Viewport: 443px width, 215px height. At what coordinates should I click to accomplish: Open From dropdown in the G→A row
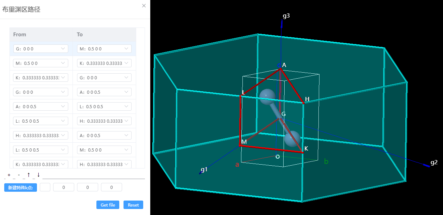(x=41, y=92)
